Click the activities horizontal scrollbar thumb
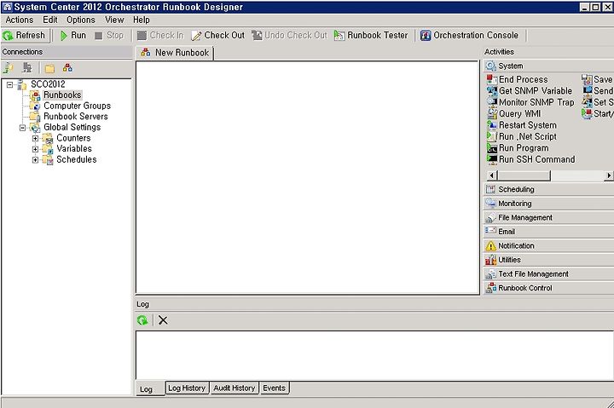The image size is (614, 408). [524, 175]
